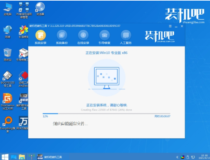Show desktop from taskbar icon
This screenshot has width=210, height=160.
pos(13,157)
